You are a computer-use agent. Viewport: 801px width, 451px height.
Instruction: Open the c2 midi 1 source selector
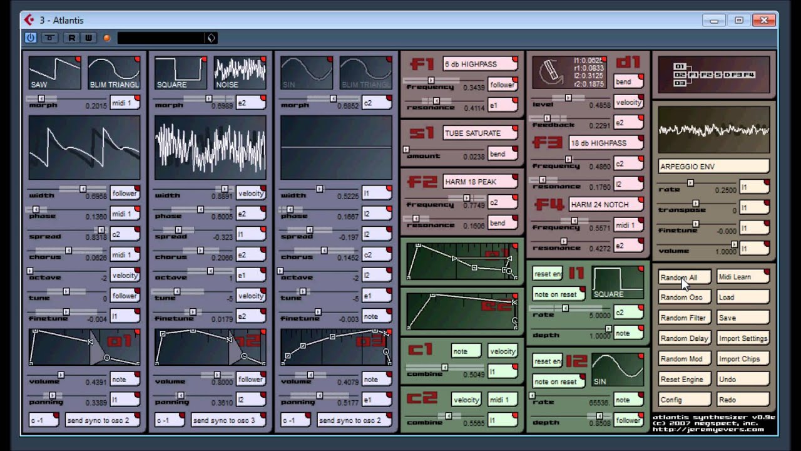tap(503, 400)
